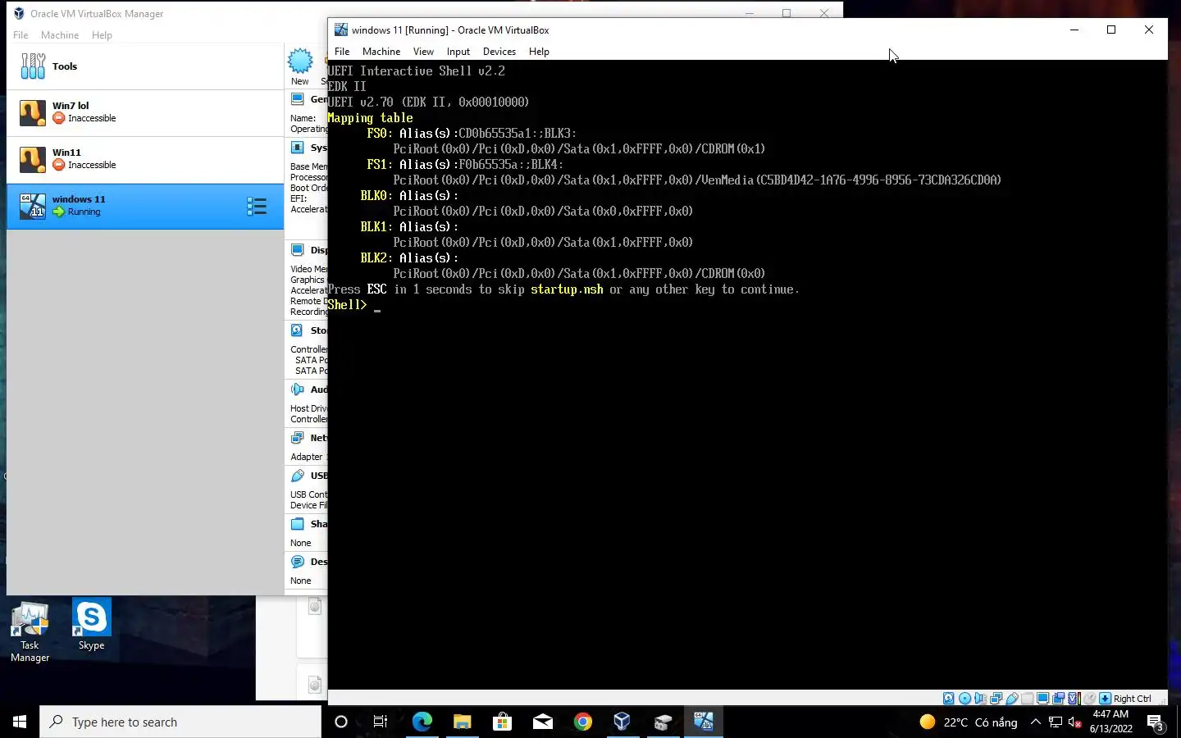Viewport: 1181px width, 738px height.
Task: Click the Right Ctrl host key label
Action: pos(1133,699)
